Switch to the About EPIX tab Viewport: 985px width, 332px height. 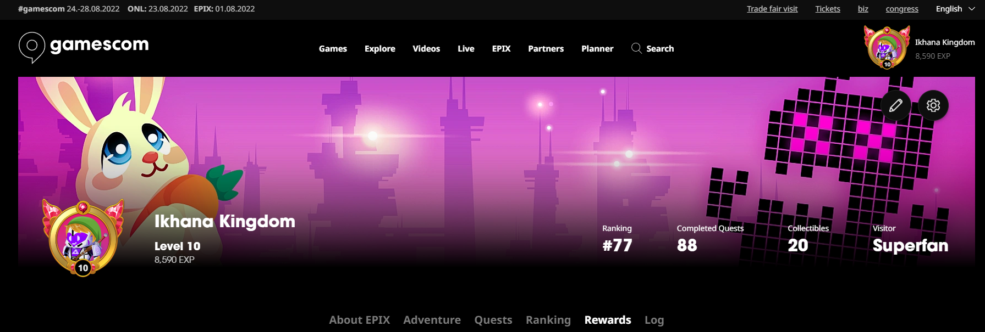360,320
